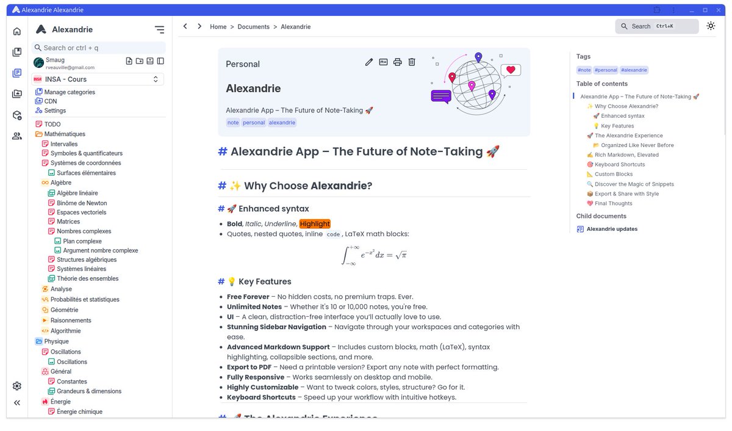Open the users icon in the left rail
Image resolution: width=732 pixels, height=431 pixels.
click(x=17, y=136)
